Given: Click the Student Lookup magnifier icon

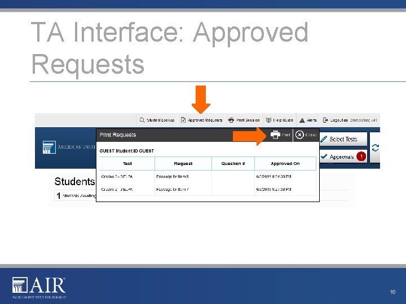Looking at the screenshot, I should point(142,120).
